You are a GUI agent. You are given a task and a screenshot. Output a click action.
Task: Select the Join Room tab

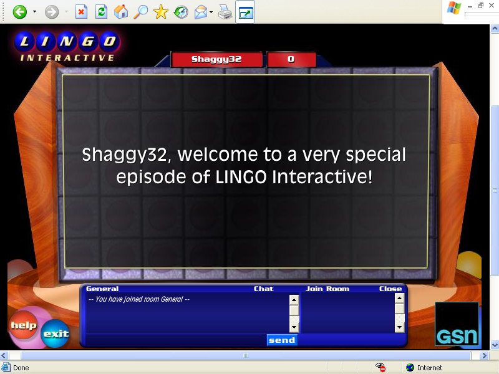(x=327, y=289)
